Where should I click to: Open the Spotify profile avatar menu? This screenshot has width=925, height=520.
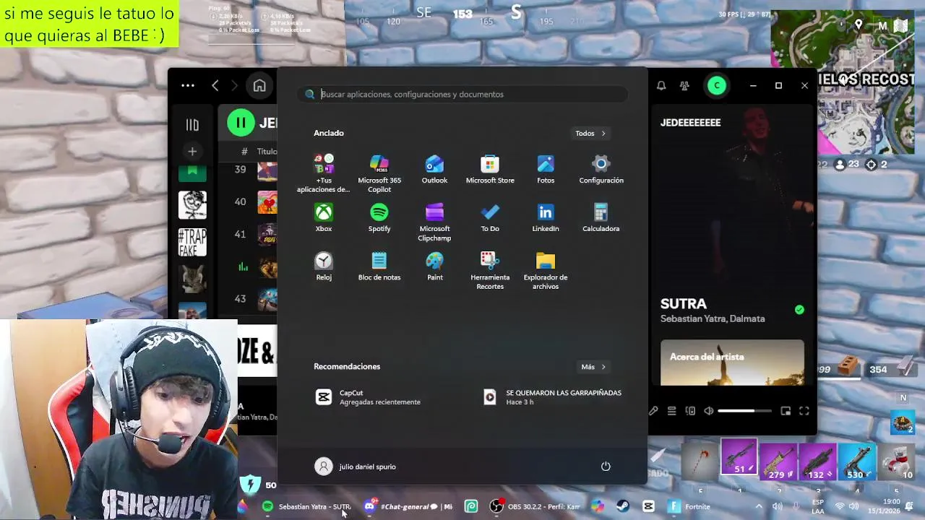point(717,86)
